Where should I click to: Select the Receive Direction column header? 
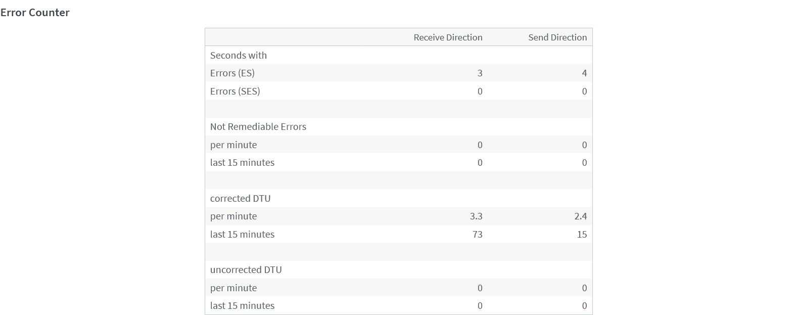(448, 37)
